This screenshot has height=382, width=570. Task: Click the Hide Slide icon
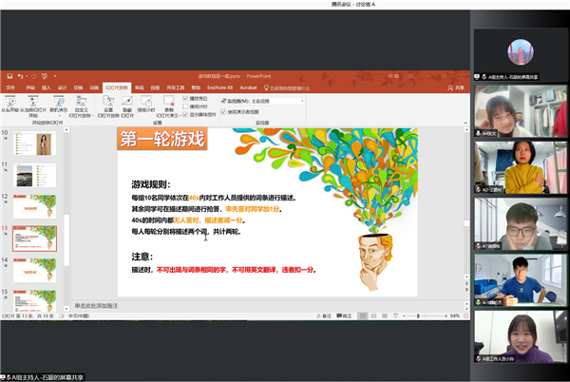point(128,101)
